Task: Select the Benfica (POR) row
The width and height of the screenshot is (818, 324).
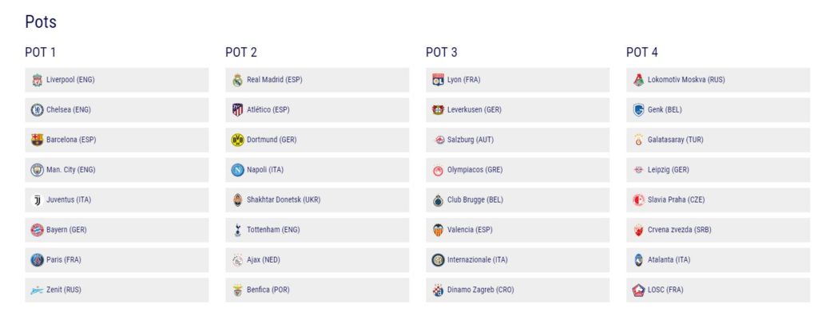Action: pos(317,290)
